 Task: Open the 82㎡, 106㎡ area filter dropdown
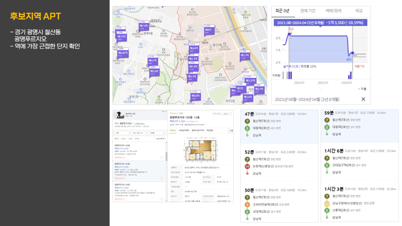(x=140, y=133)
